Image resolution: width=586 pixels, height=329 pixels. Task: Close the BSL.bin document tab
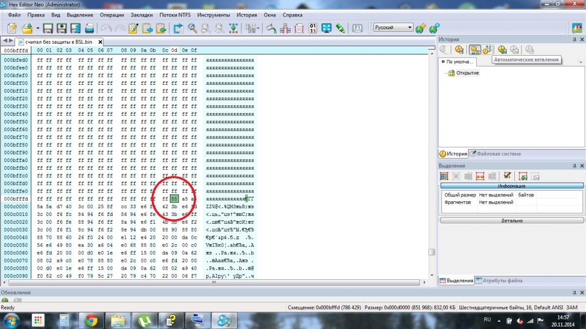coord(100,42)
